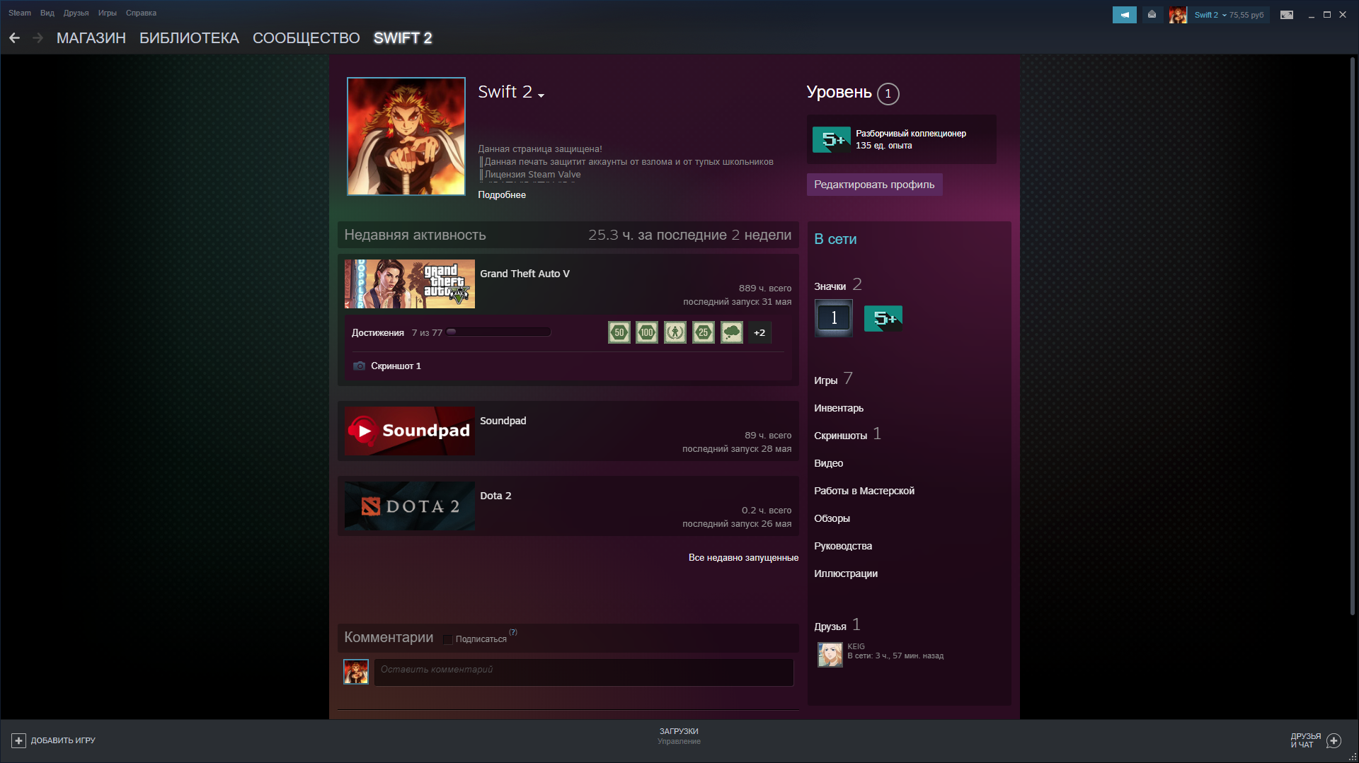This screenshot has width=1359, height=763.
Task: Open the Руководства link
Action: 843,546
